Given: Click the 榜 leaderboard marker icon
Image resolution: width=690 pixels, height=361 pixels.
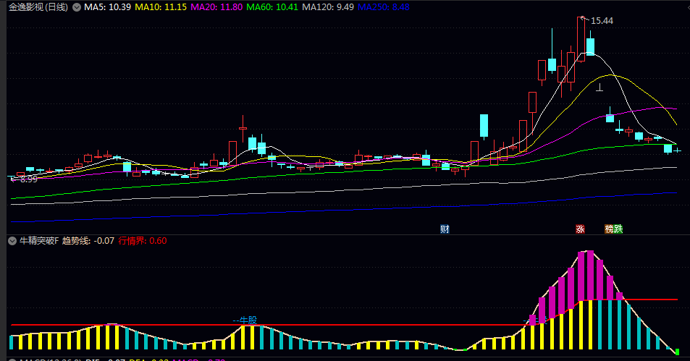Looking at the screenshot, I should [x=610, y=229].
